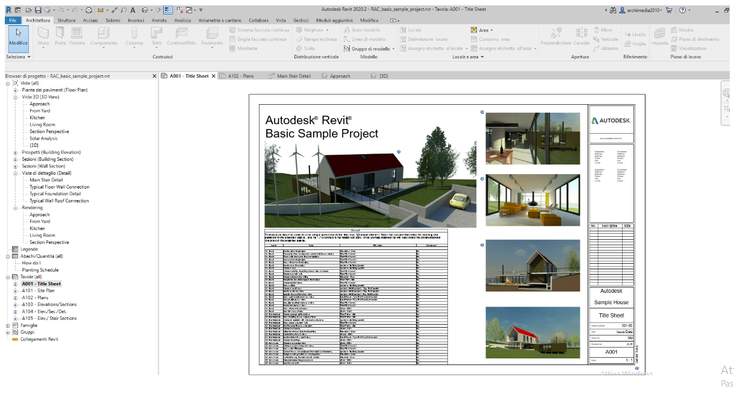Expand Sezioni (Building Section) node
The image size is (734, 400).
[15, 159]
